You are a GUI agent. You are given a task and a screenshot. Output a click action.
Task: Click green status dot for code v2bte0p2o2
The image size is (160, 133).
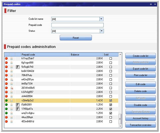point(6,100)
